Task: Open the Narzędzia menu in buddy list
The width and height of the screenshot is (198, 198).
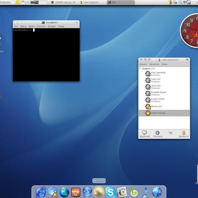Action: [x=154, y=64]
